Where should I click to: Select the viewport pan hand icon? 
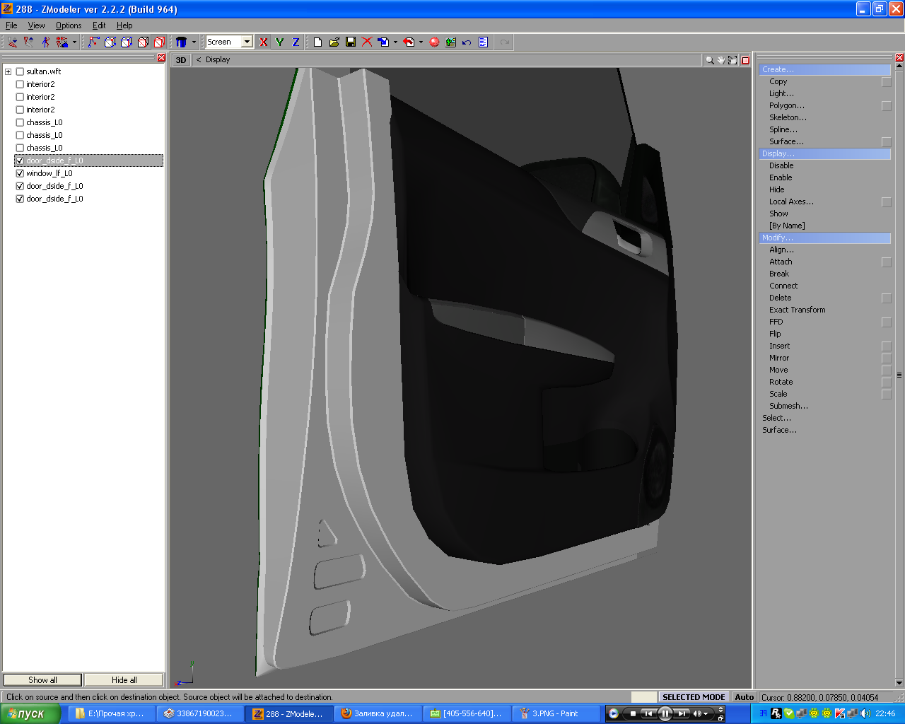[720, 60]
